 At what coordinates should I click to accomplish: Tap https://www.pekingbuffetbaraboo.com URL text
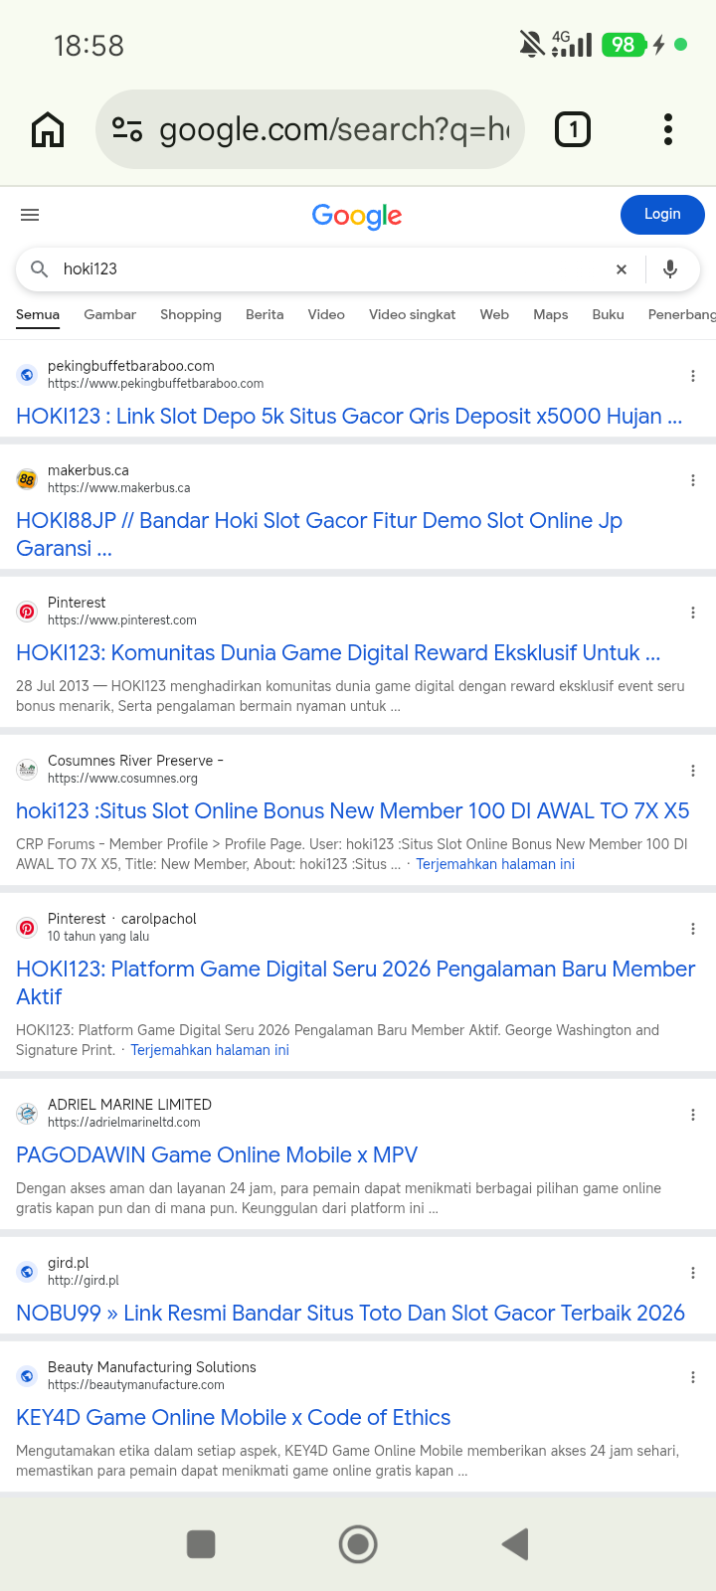point(156,384)
